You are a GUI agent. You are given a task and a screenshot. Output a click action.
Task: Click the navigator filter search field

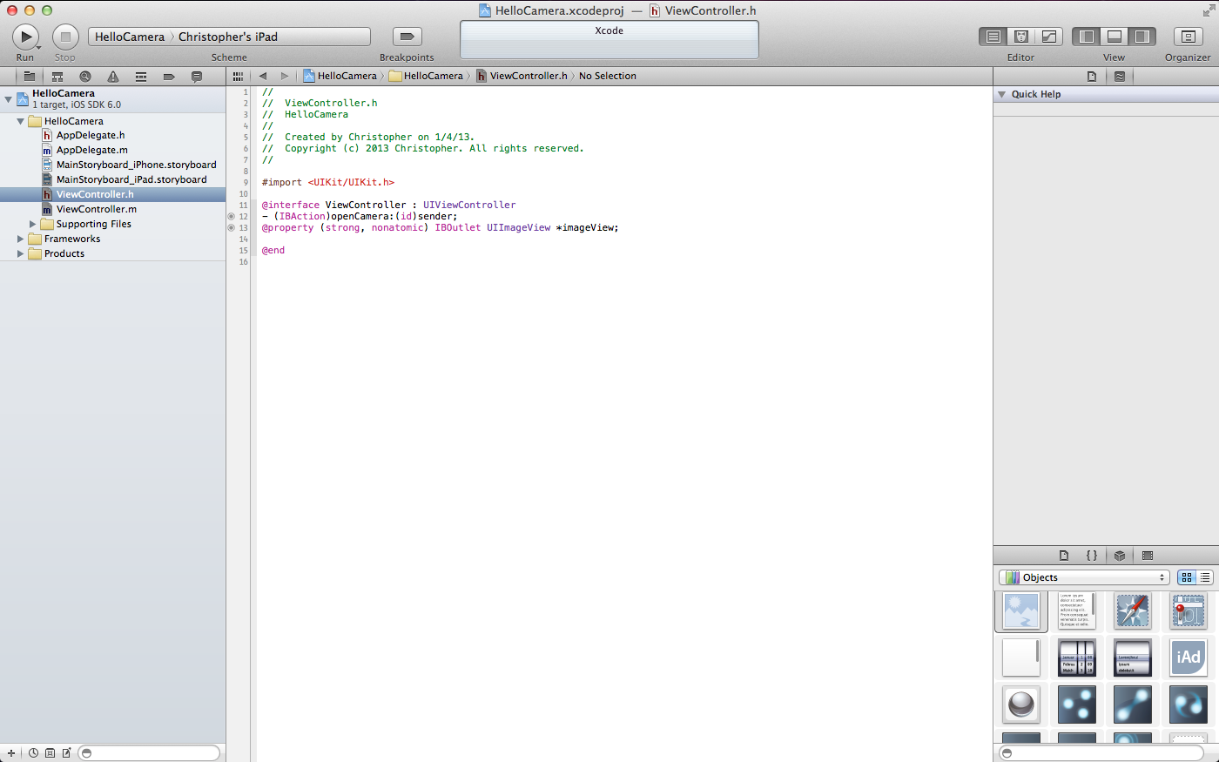click(149, 753)
